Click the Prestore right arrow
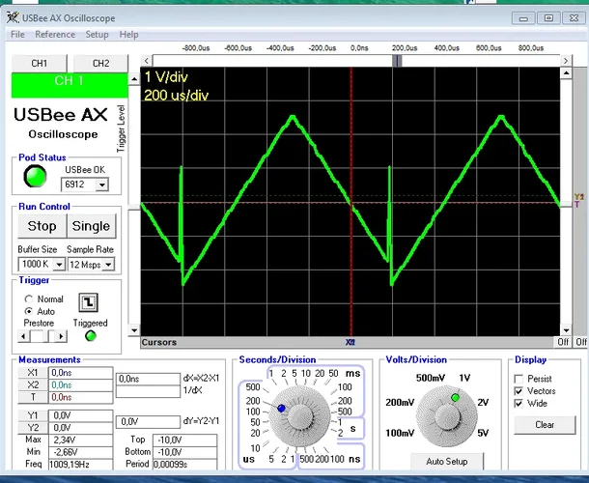 pyautogui.click(x=61, y=336)
